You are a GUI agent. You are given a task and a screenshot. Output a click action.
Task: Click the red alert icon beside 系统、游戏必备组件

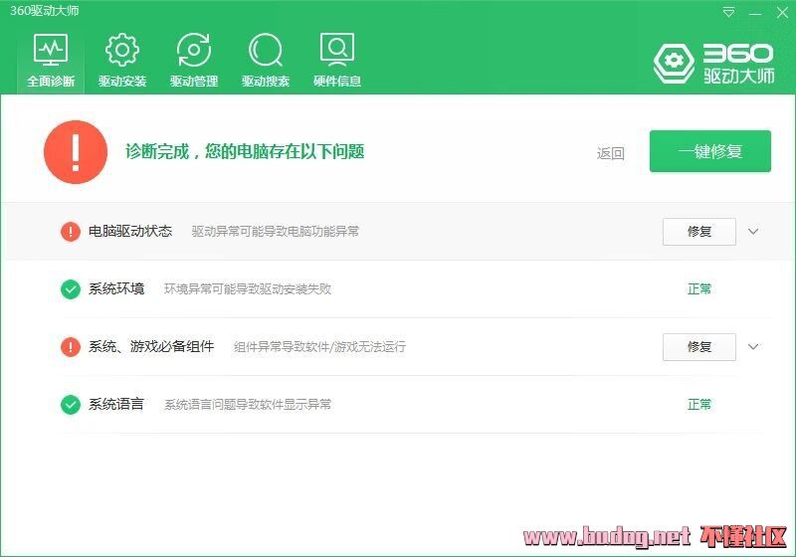pos(70,347)
